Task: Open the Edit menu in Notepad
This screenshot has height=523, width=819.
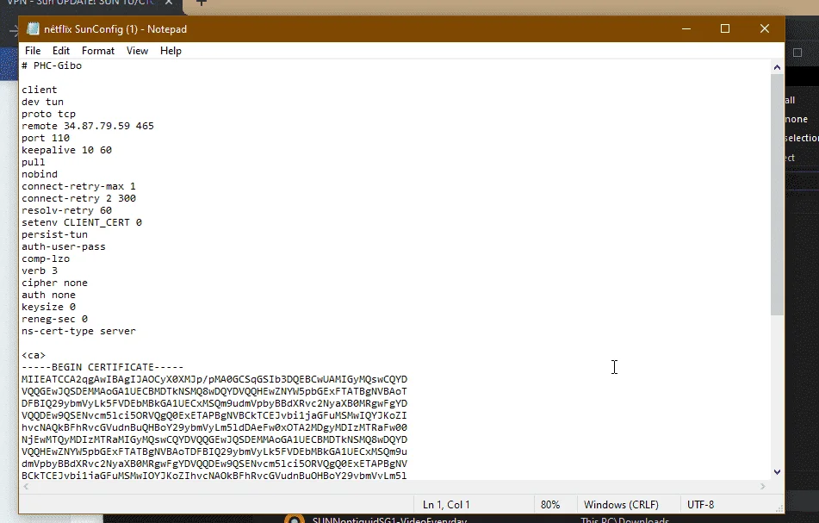Action: pyautogui.click(x=60, y=51)
